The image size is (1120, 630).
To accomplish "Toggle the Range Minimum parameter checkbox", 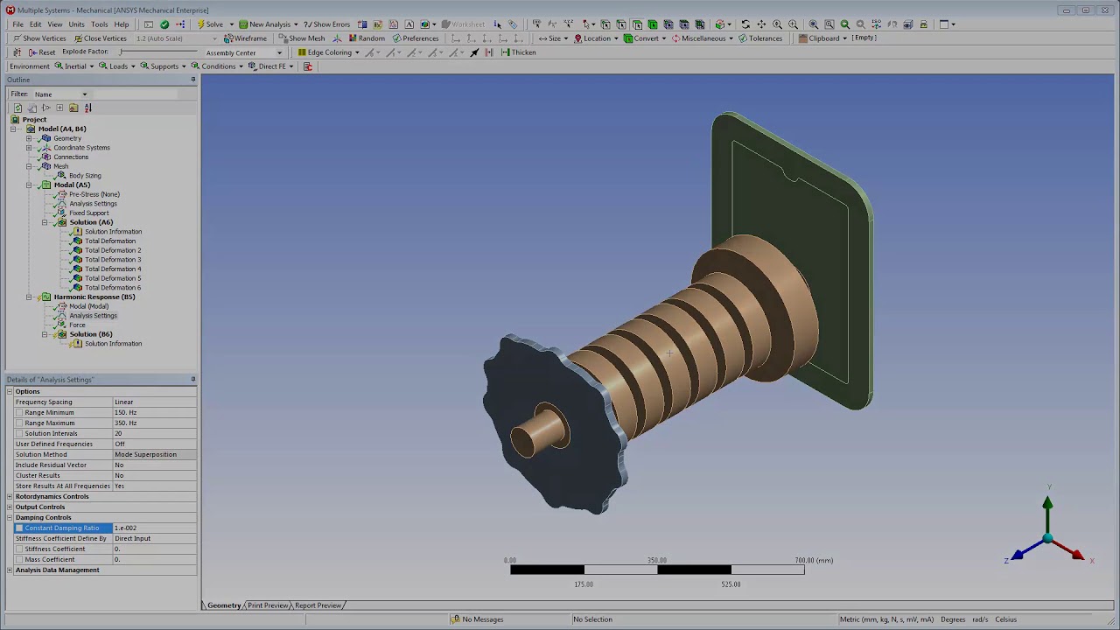I will [19, 413].
